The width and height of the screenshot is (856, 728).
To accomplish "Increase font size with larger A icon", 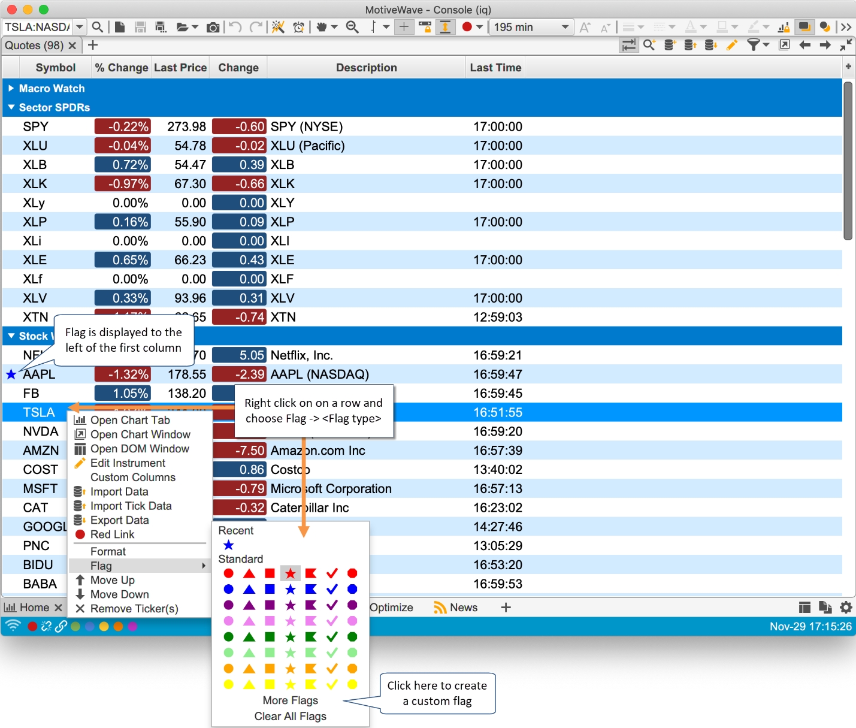I will (x=585, y=27).
